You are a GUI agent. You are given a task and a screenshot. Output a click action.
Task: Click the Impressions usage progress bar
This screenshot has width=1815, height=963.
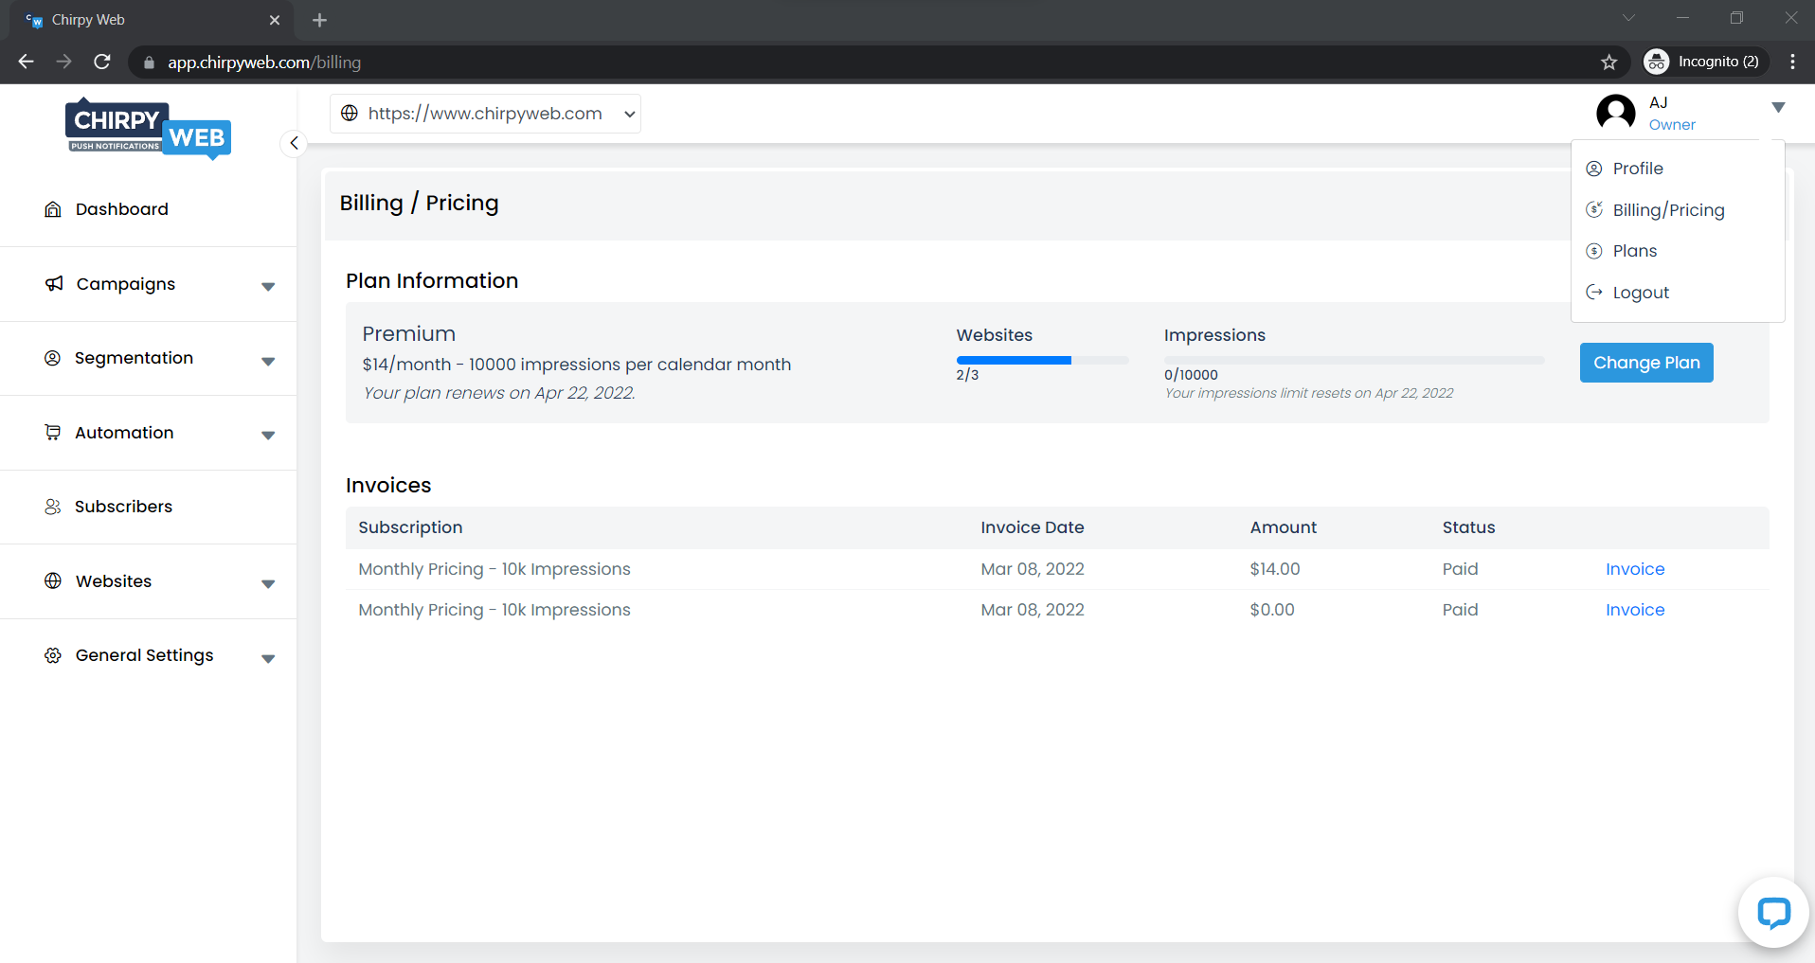click(1354, 360)
